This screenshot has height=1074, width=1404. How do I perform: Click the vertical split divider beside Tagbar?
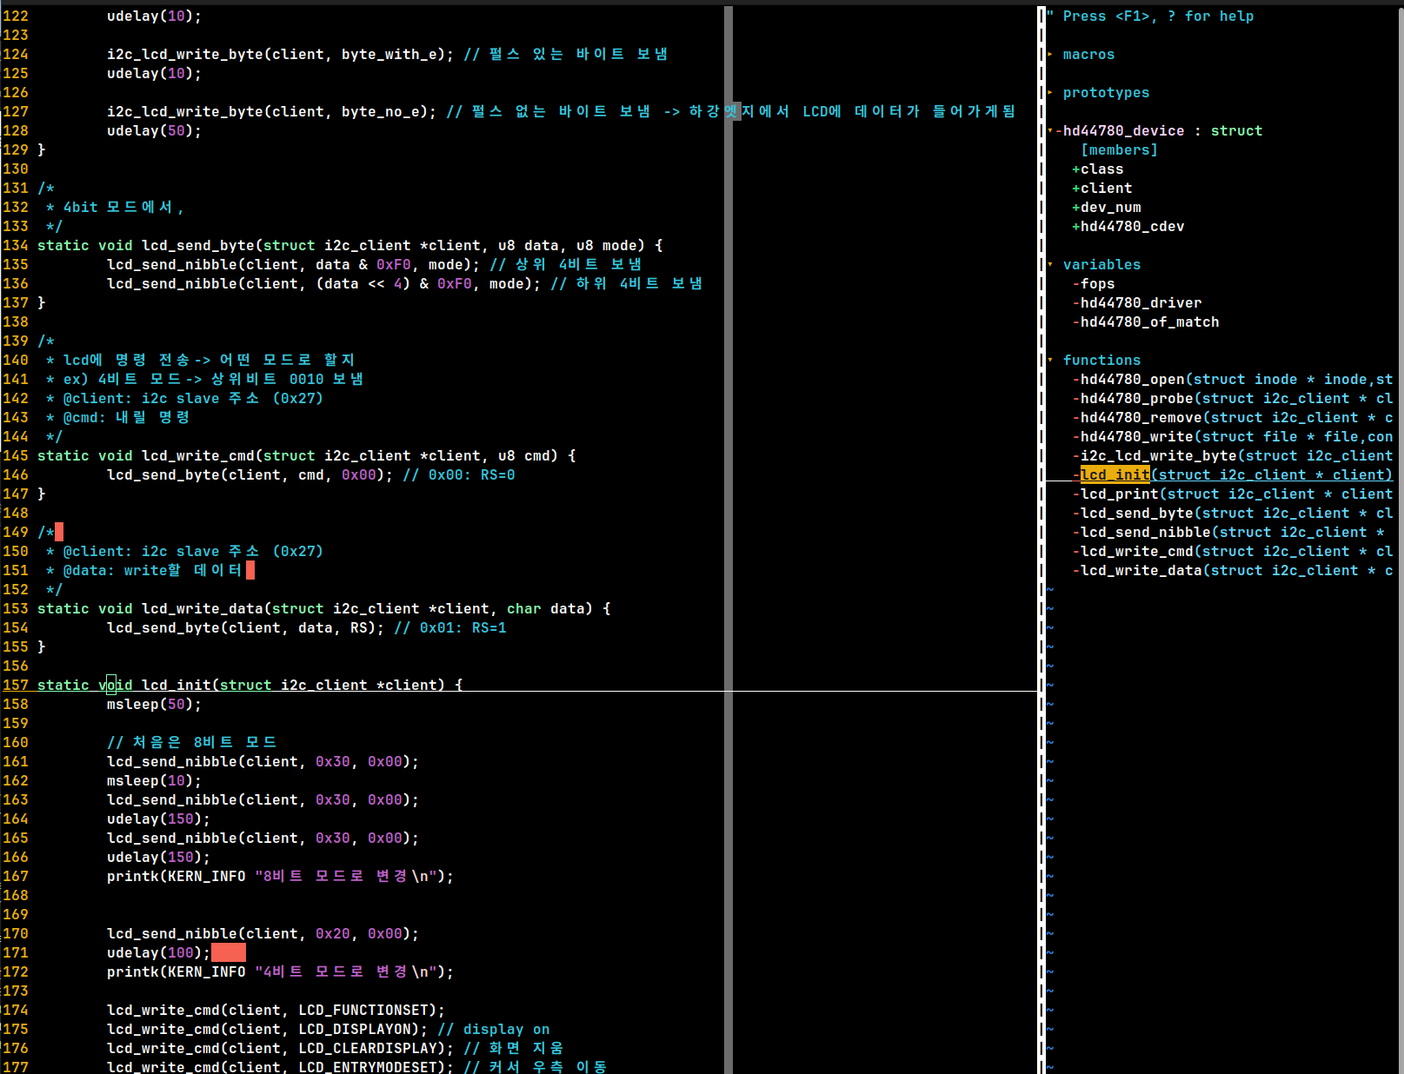coord(1041,539)
